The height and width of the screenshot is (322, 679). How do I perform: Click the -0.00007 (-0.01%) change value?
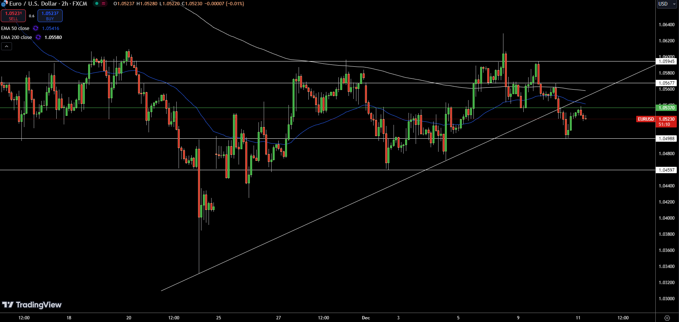[224, 4]
